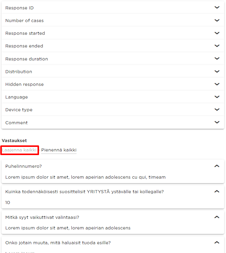Expand the Comment row chevron

(x=217, y=122)
